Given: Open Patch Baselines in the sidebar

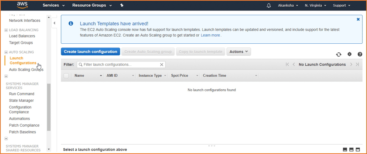Looking at the screenshot, I should click(22, 132).
